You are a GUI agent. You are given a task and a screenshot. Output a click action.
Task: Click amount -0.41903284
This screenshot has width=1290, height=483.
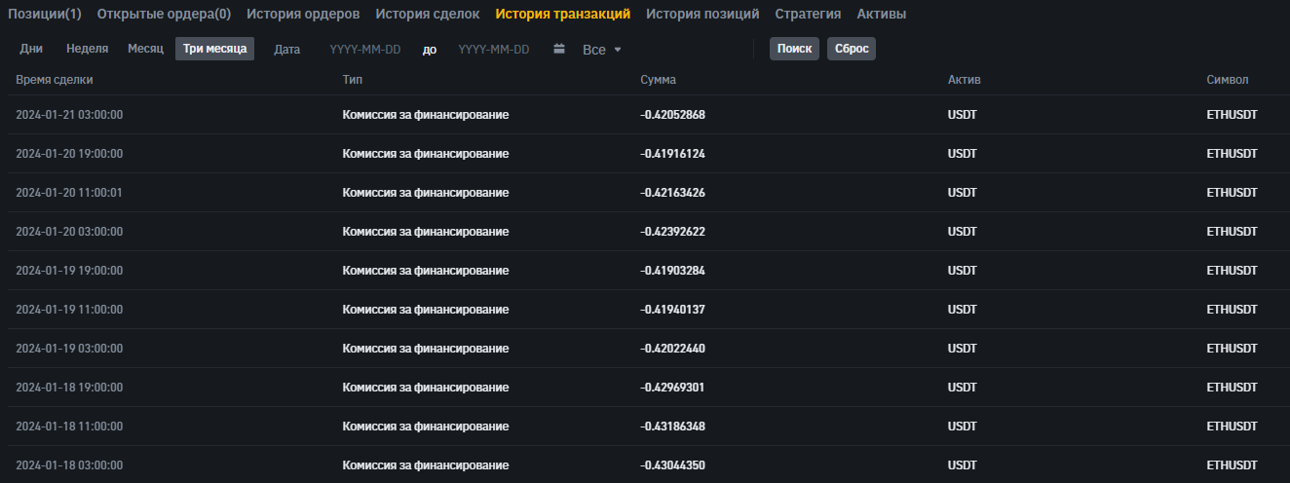(x=672, y=271)
